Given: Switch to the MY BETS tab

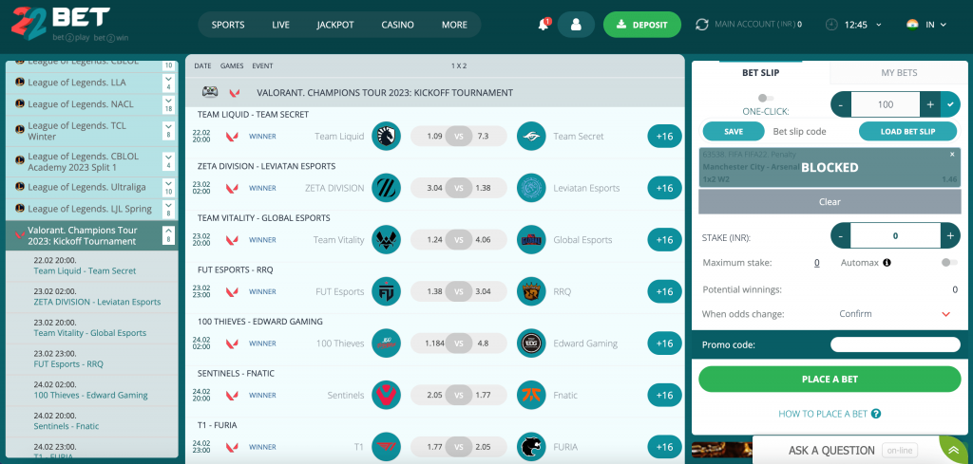Looking at the screenshot, I should (x=899, y=72).
